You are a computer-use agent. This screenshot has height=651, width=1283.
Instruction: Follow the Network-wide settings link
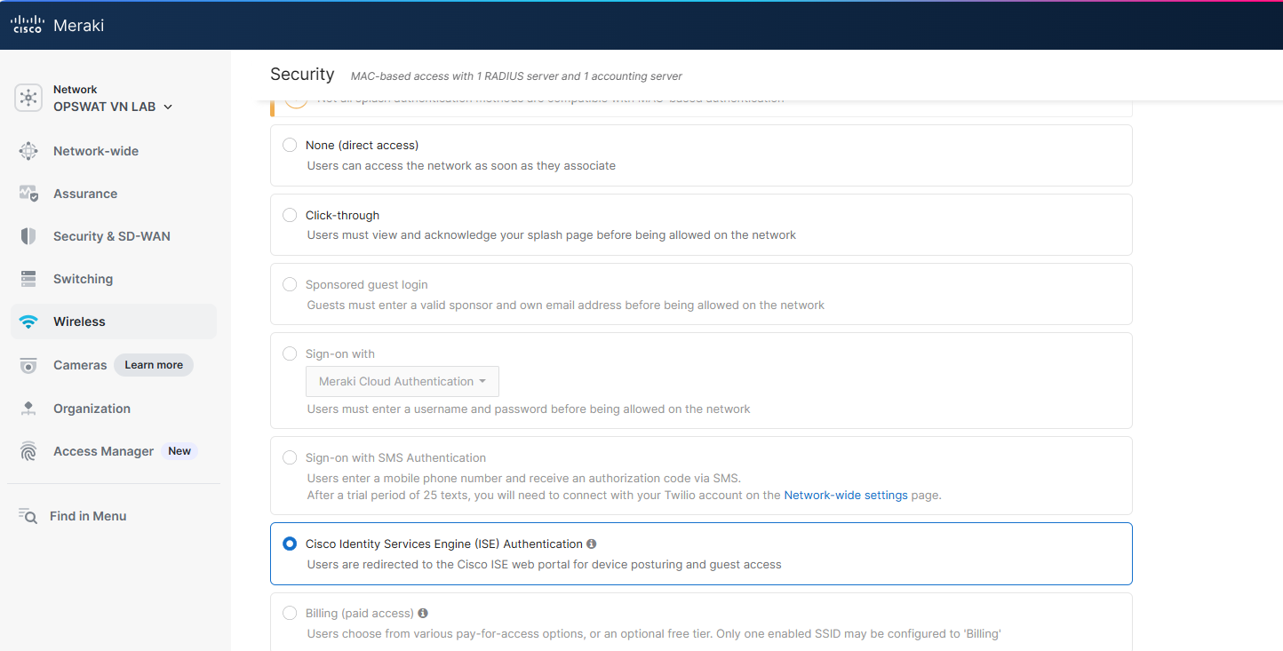pyautogui.click(x=846, y=496)
